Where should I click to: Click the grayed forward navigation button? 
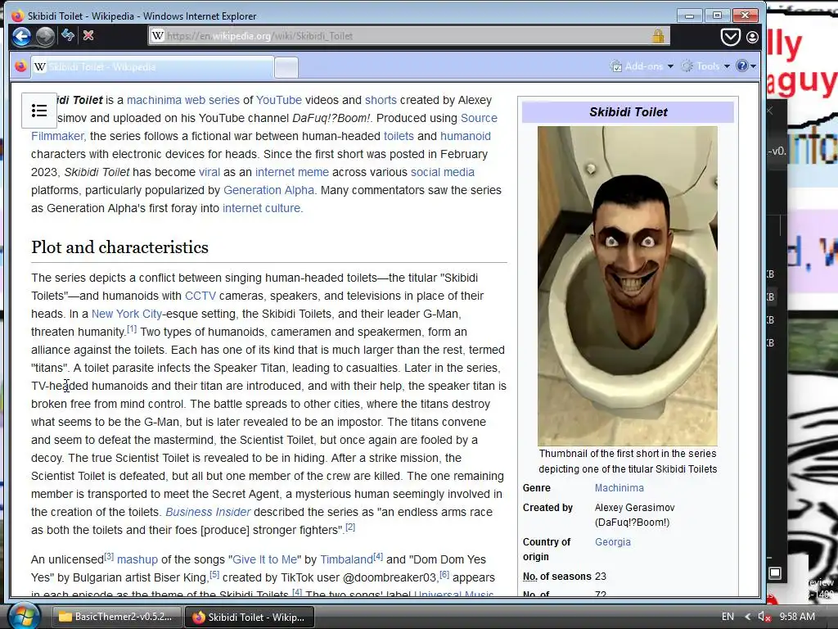click(46, 36)
